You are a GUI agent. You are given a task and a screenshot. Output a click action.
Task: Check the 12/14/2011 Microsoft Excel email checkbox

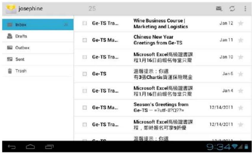84,125
